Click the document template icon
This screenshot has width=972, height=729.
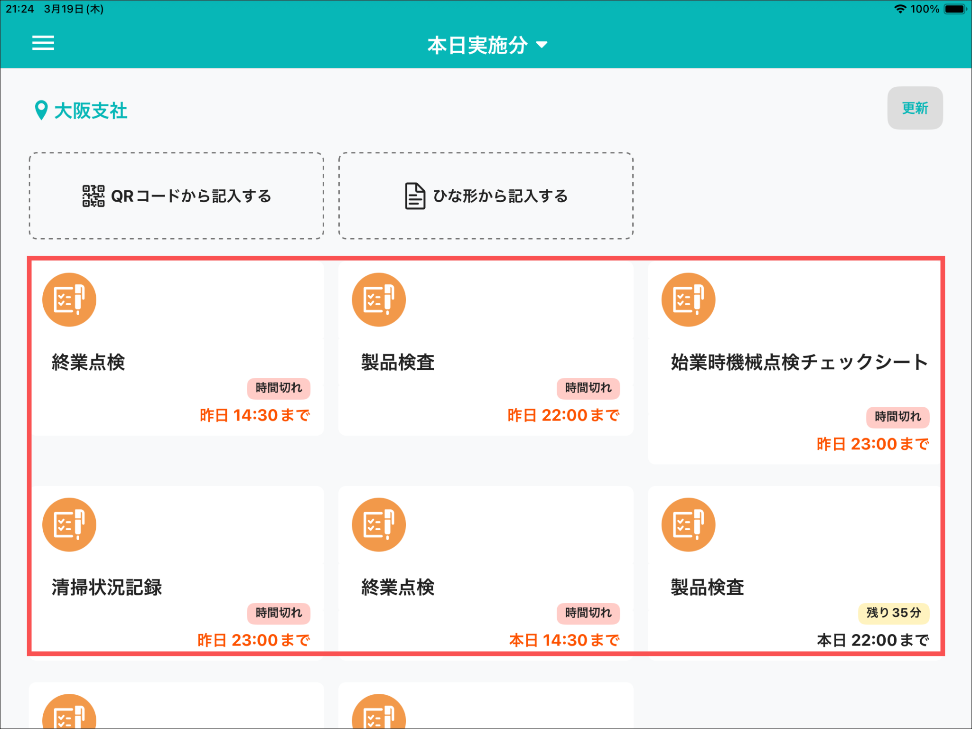(414, 196)
